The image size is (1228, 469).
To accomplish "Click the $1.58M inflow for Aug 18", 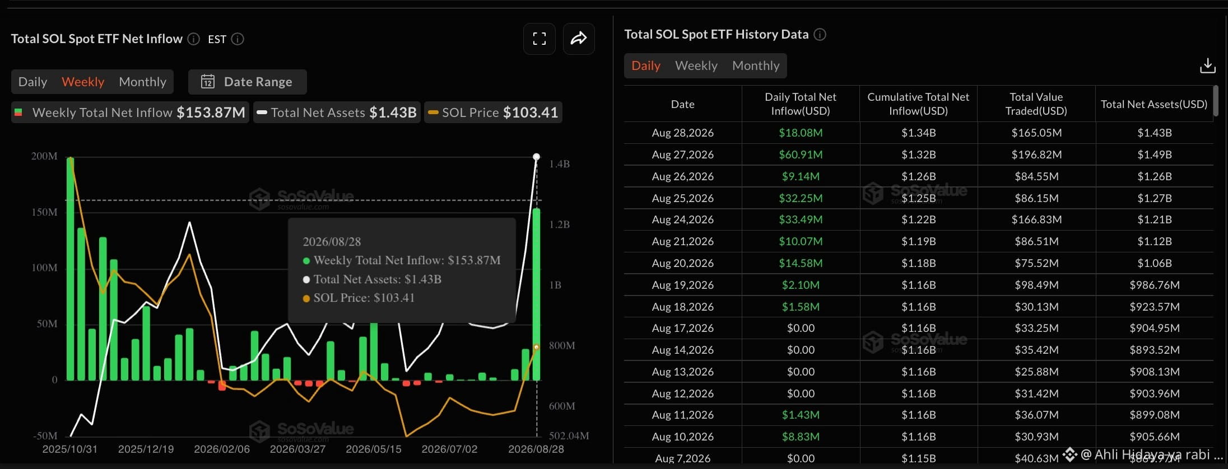I will coord(801,307).
